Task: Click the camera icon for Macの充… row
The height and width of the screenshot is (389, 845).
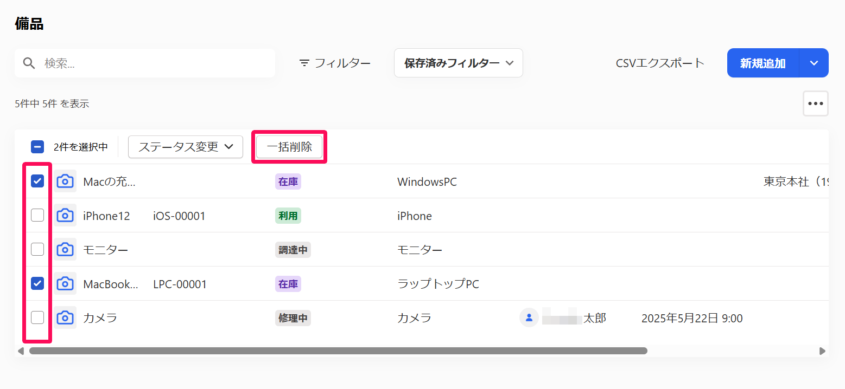Action: point(65,181)
